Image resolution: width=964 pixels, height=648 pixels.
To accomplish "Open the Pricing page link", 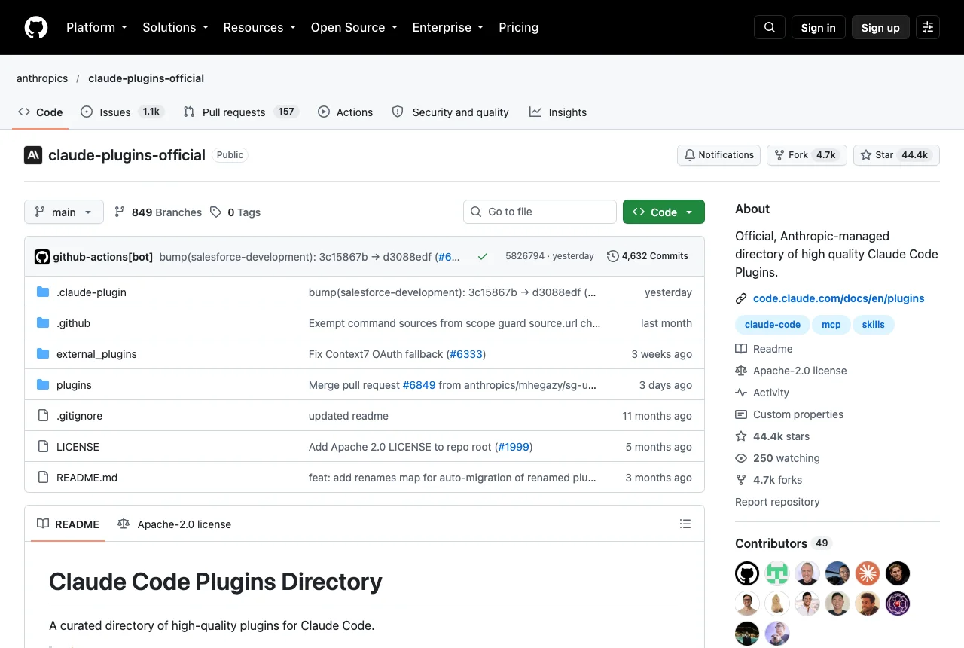I will [519, 27].
